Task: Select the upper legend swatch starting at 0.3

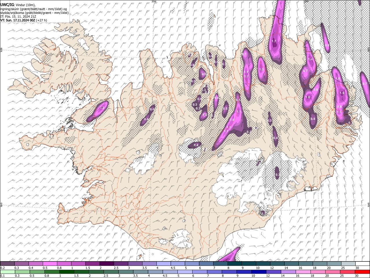Action: [x=21, y=264]
